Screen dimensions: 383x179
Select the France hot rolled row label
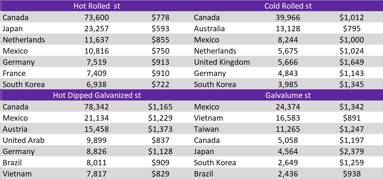pyautogui.click(x=14, y=73)
